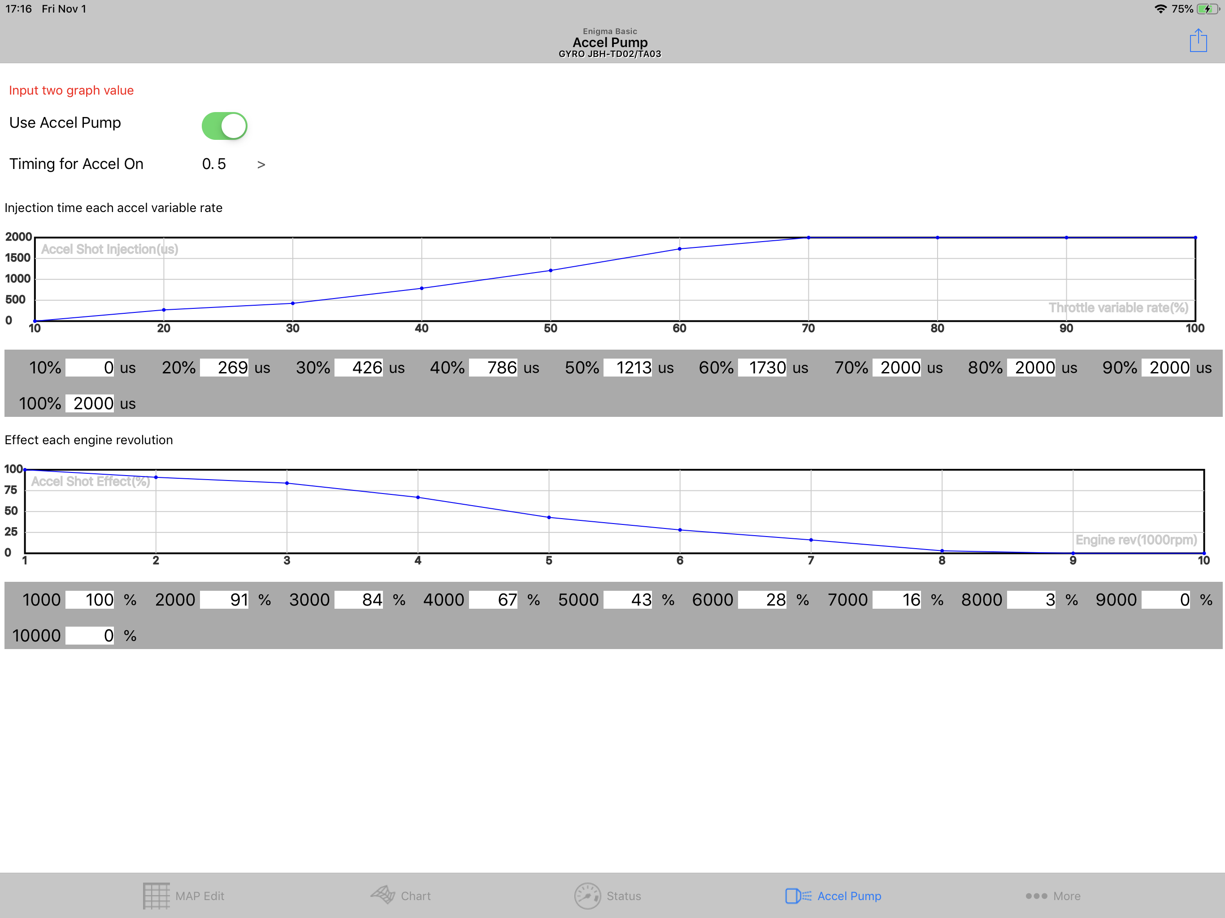The image size is (1225, 918).
Task: Tap the 'Timing for Accel On' label
Action: pos(76,164)
